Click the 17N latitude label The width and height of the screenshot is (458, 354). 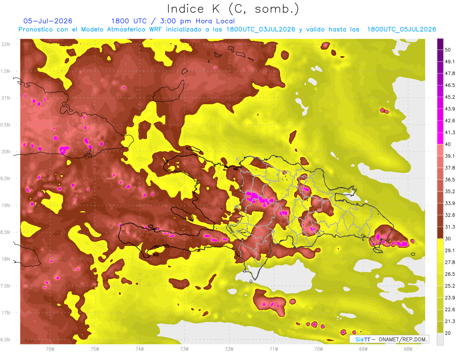(6, 313)
